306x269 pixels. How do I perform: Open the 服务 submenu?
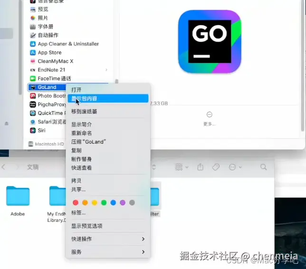108,252
